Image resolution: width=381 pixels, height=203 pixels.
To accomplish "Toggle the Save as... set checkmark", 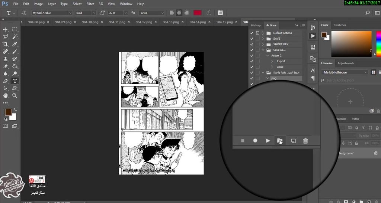I will 252,50.
